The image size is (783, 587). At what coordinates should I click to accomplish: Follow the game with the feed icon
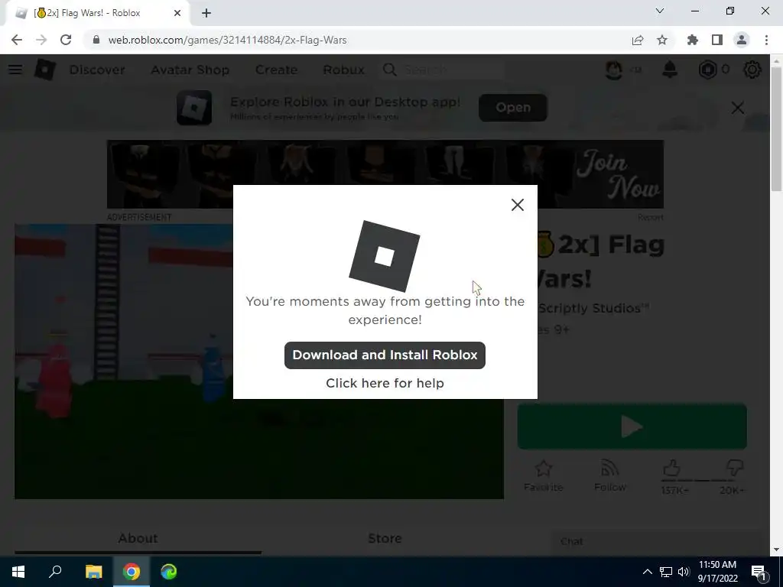609,469
